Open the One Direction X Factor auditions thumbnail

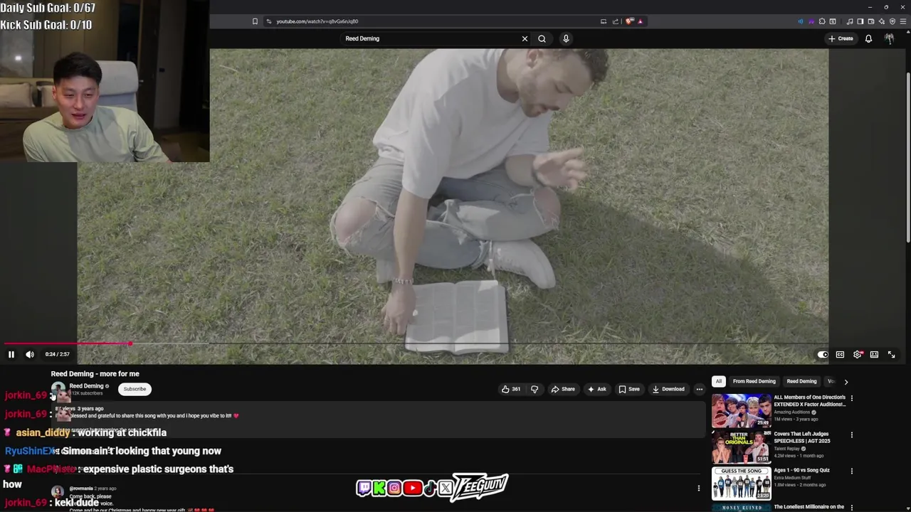pos(741,410)
